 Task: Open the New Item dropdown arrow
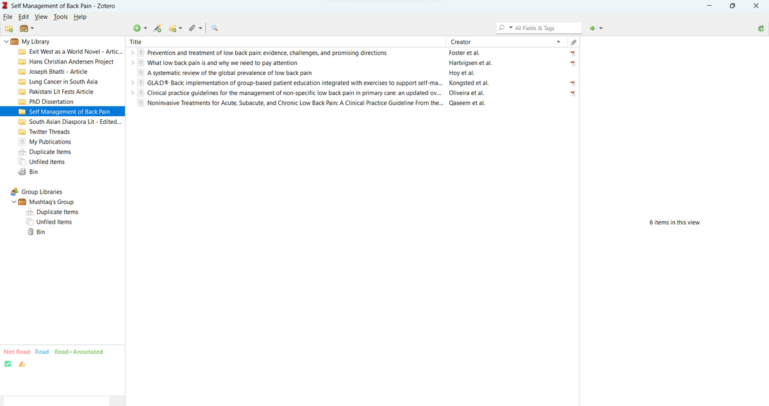145,28
